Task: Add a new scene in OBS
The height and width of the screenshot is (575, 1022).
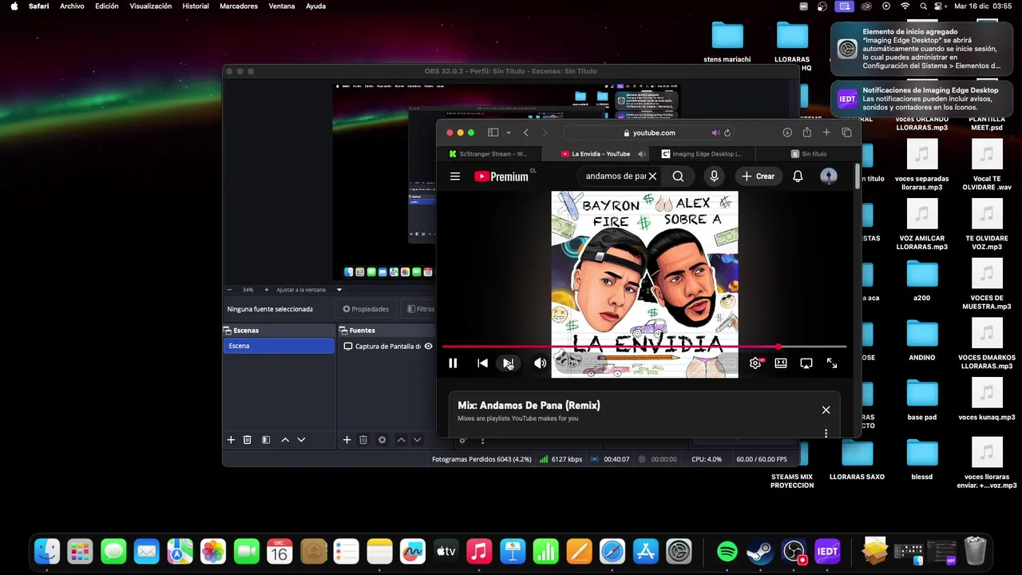Action: click(x=231, y=440)
